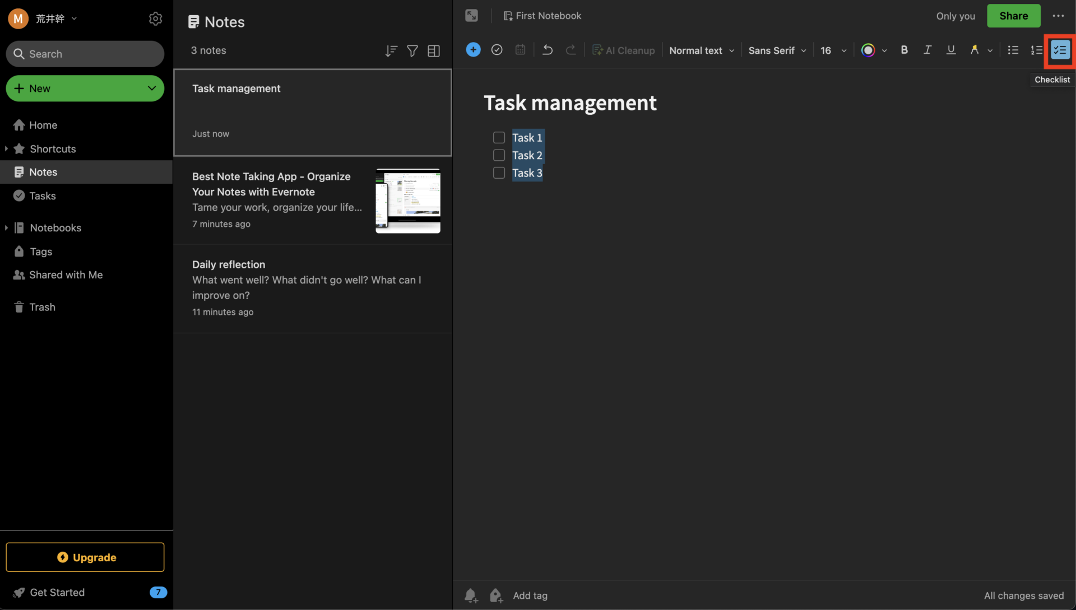Click the Share button
This screenshot has width=1076, height=610.
coord(1013,16)
